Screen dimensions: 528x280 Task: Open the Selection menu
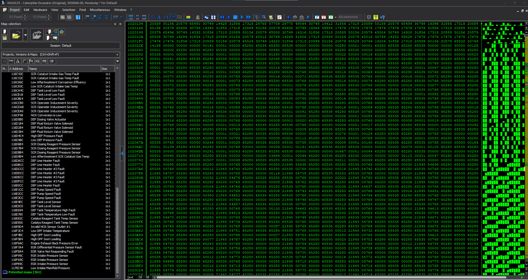tap(69, 10)
